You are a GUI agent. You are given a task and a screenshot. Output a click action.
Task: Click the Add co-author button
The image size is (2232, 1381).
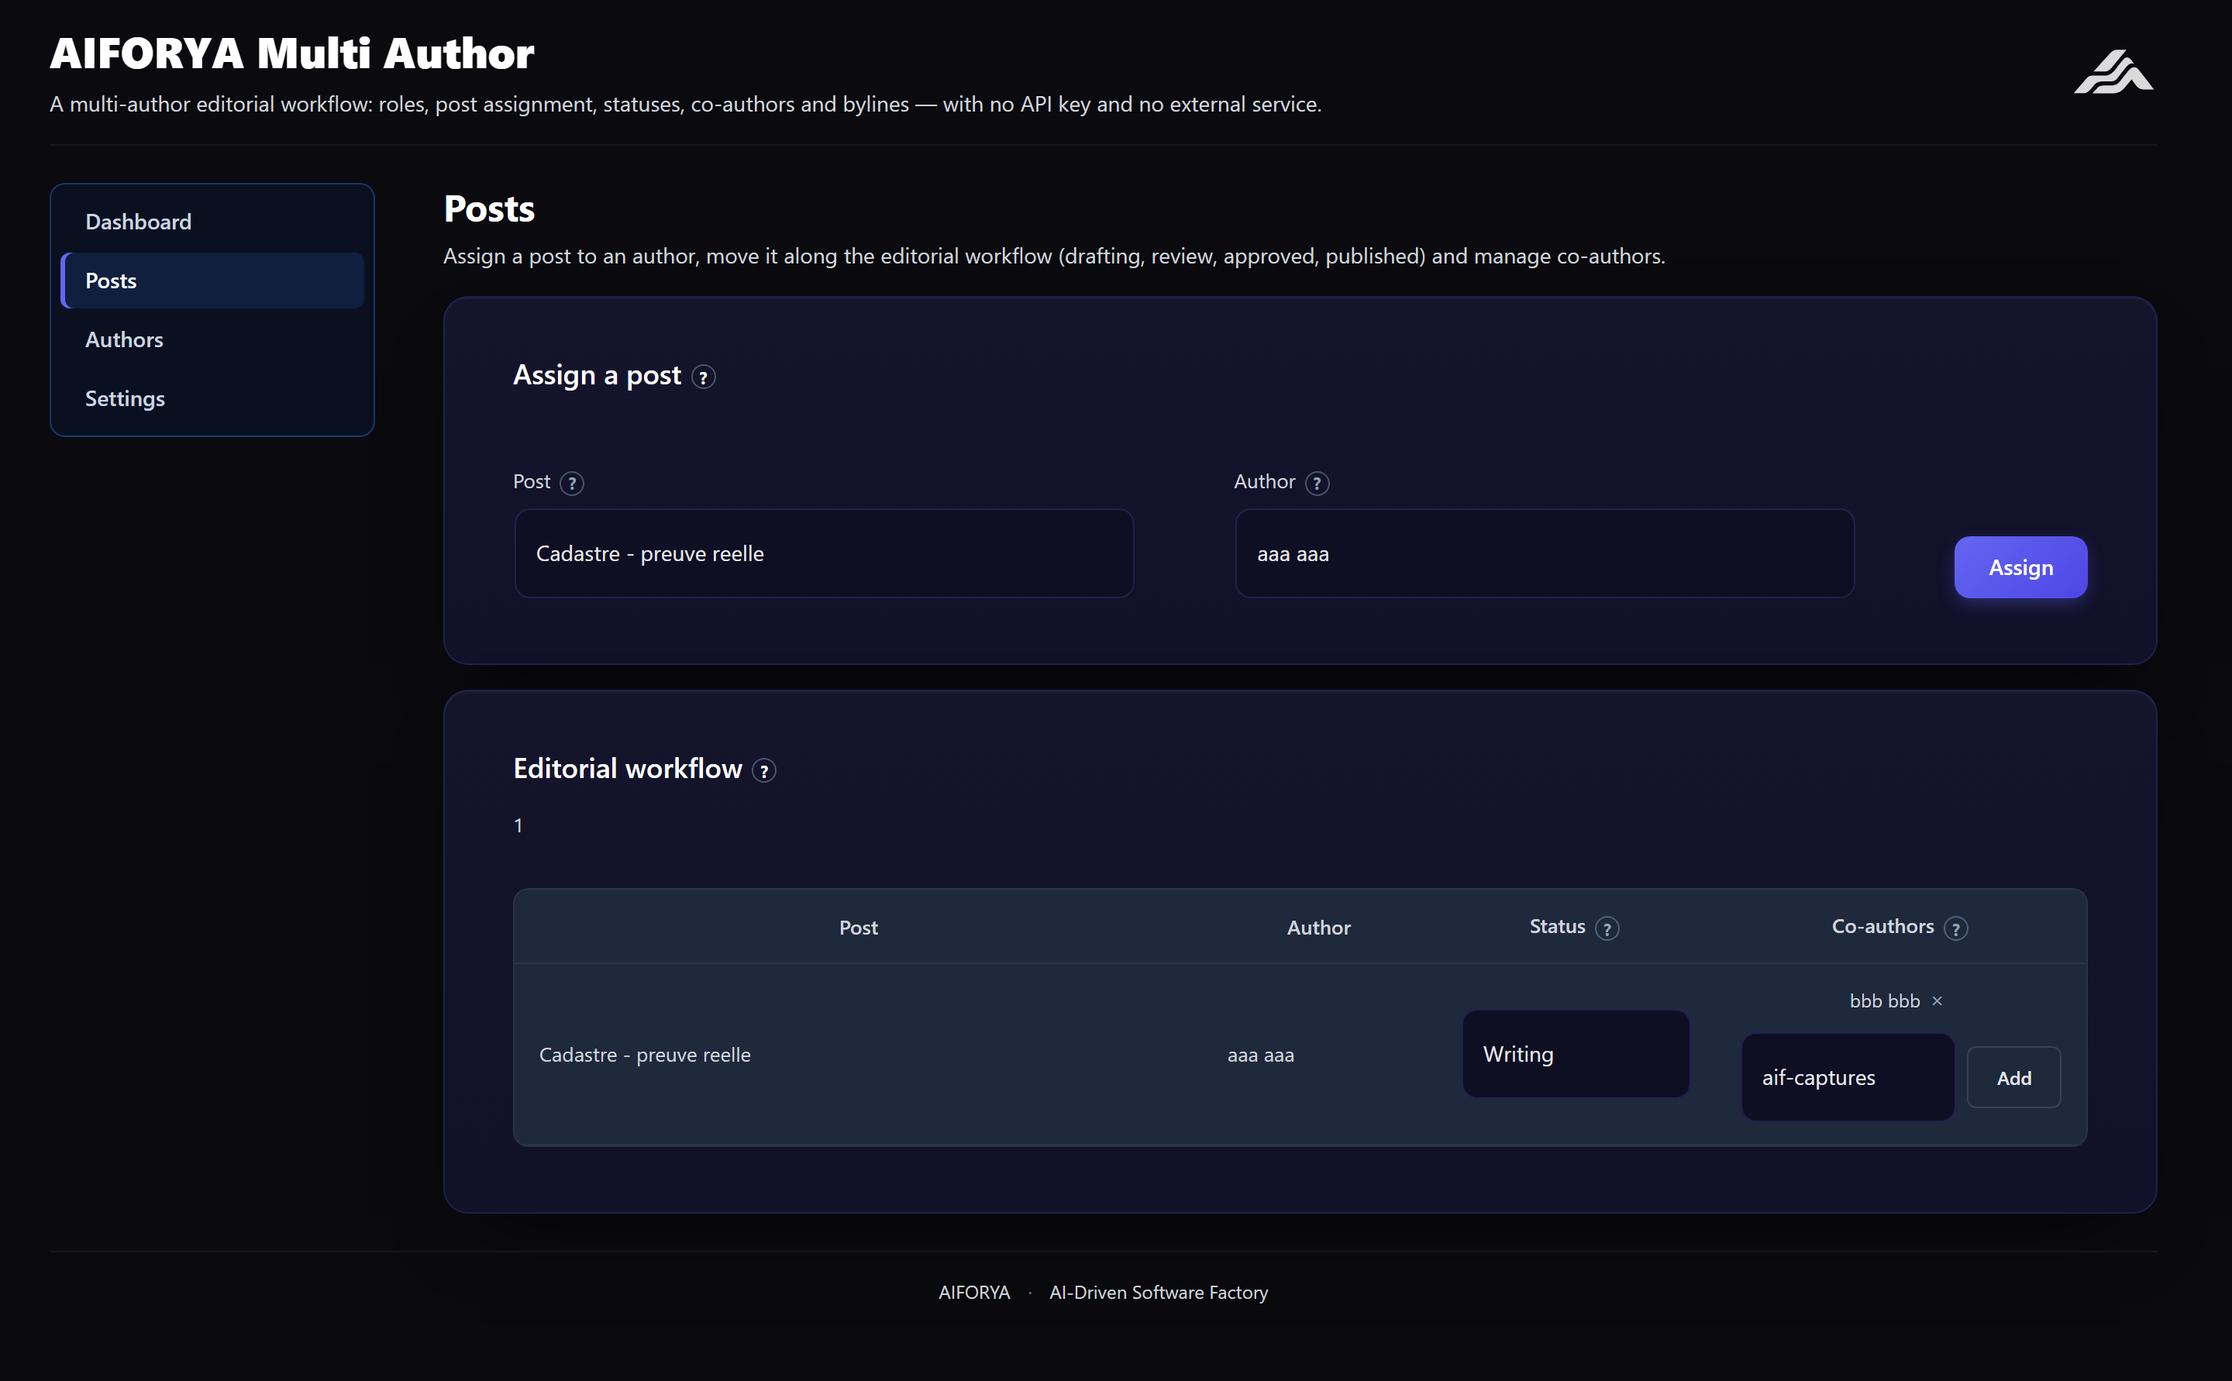click(x=2013, y=1078)
